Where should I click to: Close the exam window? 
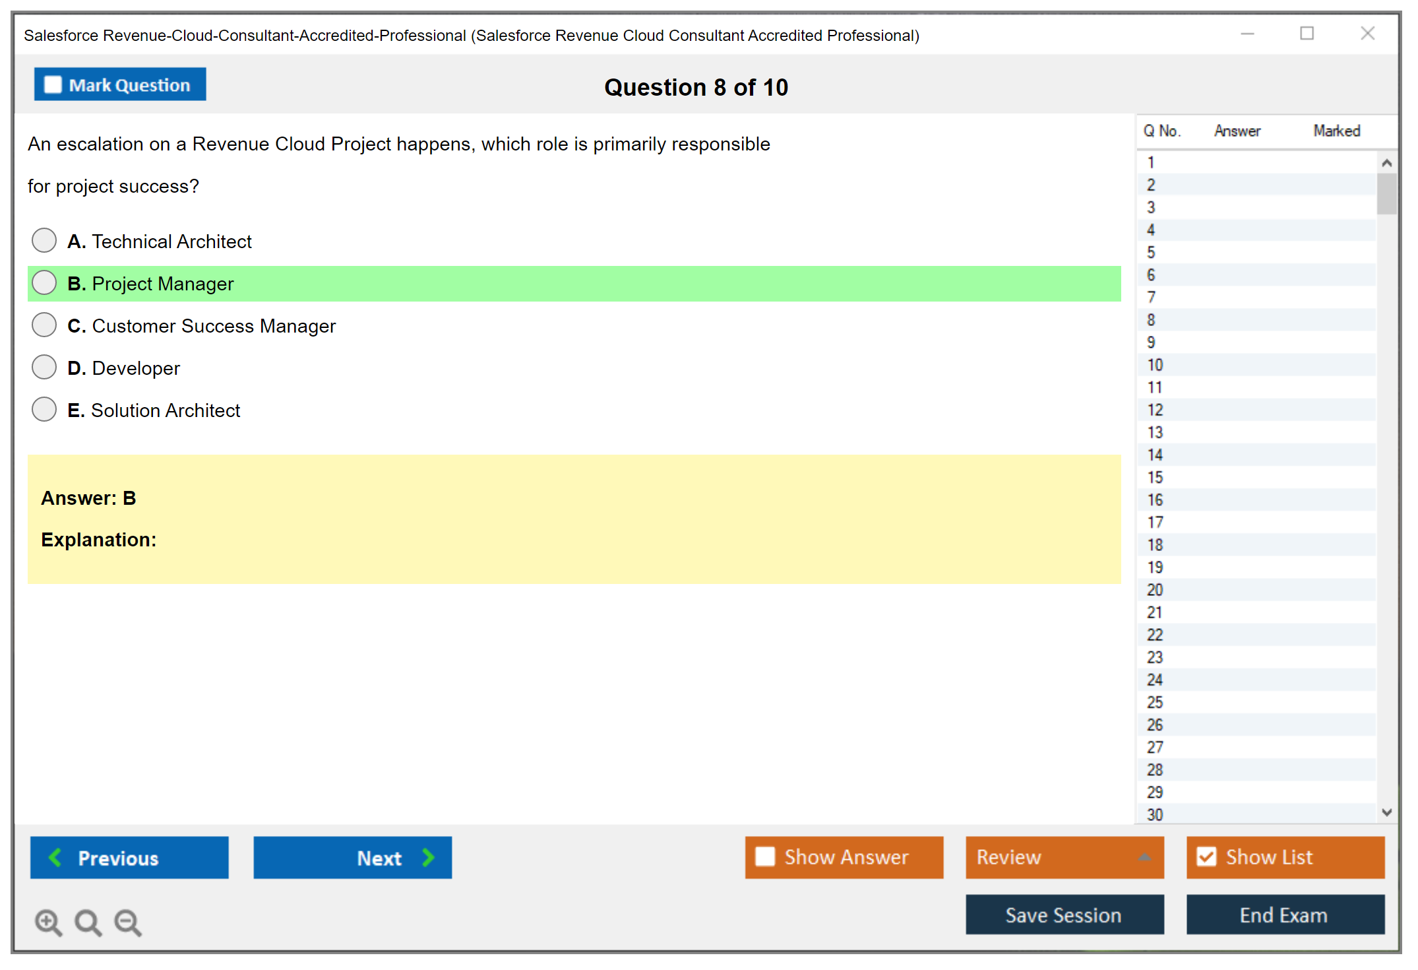pyautogui.click(x=1367, y=34)
